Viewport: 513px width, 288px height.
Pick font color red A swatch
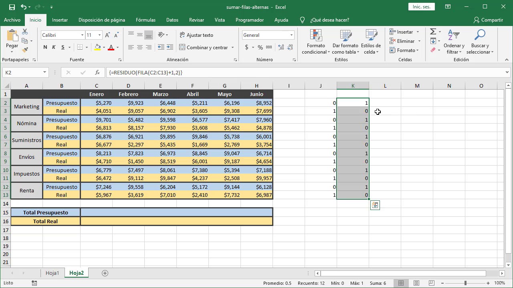(x=111, y=47)
